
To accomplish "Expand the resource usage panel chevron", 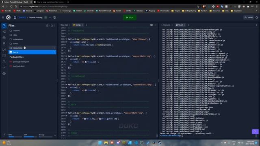I will tap(55, 135).
